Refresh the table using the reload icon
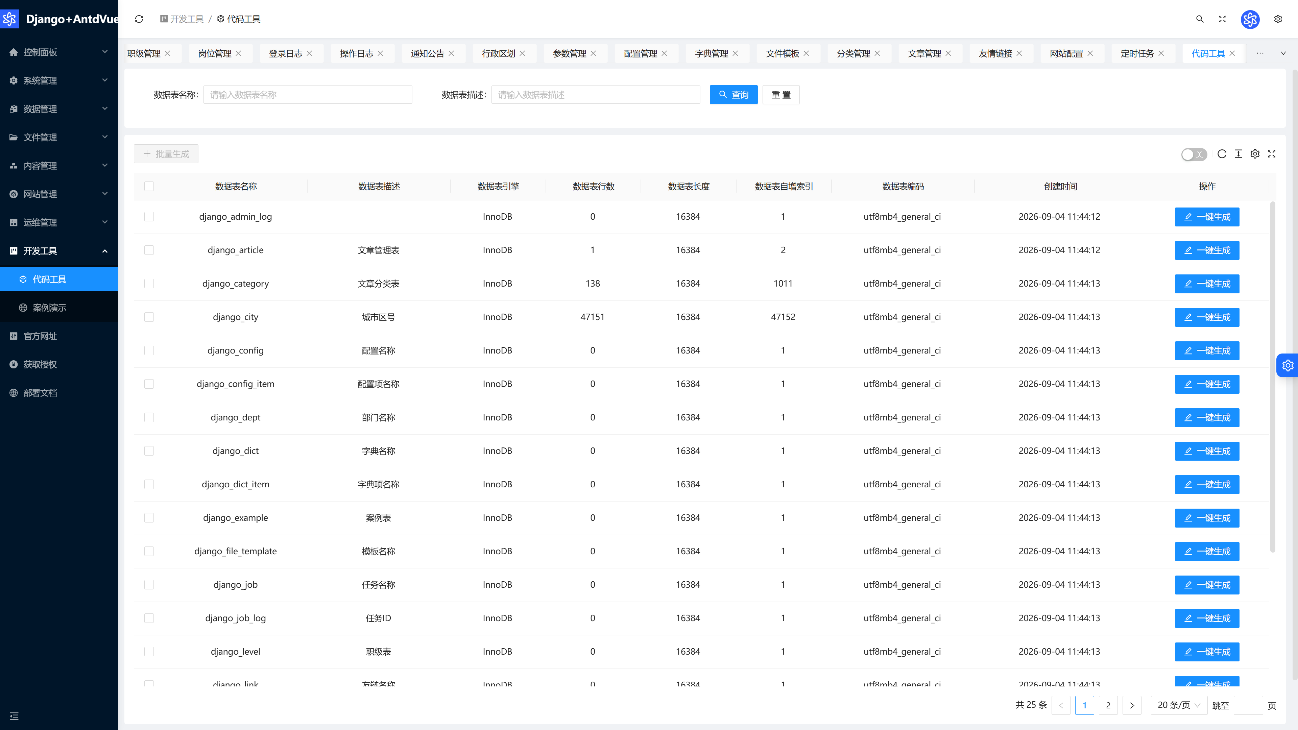 tap(1222, 154)
